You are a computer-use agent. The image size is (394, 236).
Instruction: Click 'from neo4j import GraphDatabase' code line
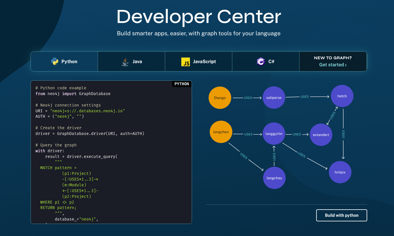[73, 94]
